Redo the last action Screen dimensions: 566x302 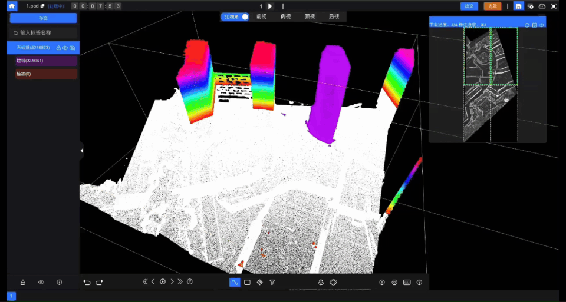99,283
